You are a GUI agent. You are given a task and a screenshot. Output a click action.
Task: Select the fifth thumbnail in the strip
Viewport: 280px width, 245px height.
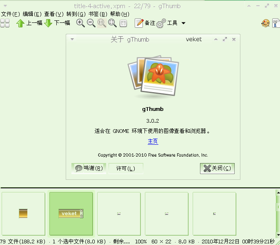click(x=214, y=214)
